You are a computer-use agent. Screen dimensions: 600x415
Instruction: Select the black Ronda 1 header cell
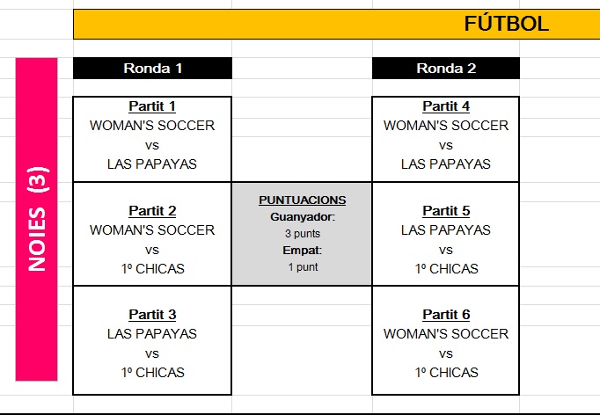coord(152,68)
